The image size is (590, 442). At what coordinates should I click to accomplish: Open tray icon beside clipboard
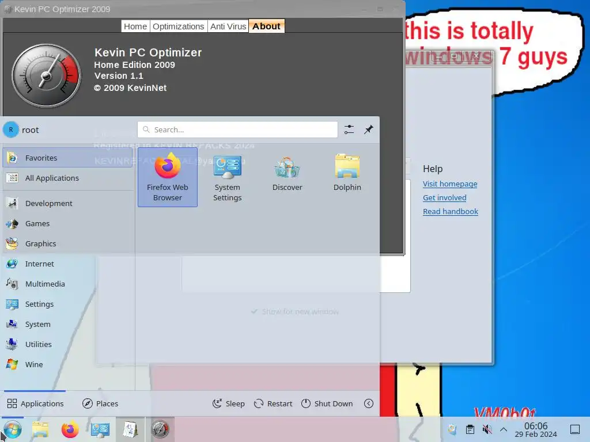pos(453,429)
